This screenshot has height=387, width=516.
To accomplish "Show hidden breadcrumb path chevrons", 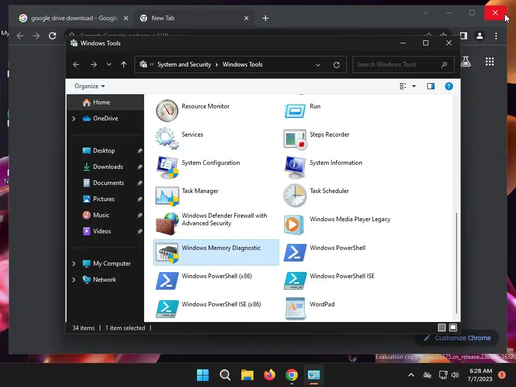I will (x=152, y=64).
